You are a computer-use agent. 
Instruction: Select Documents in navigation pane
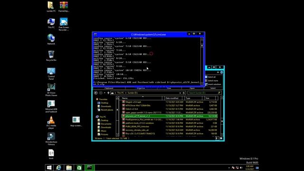tap(104, 123)
